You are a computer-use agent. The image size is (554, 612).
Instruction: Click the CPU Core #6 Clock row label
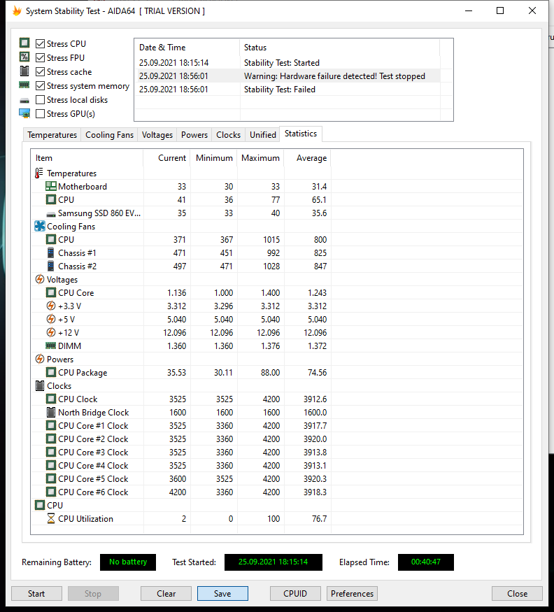point(93,492)
